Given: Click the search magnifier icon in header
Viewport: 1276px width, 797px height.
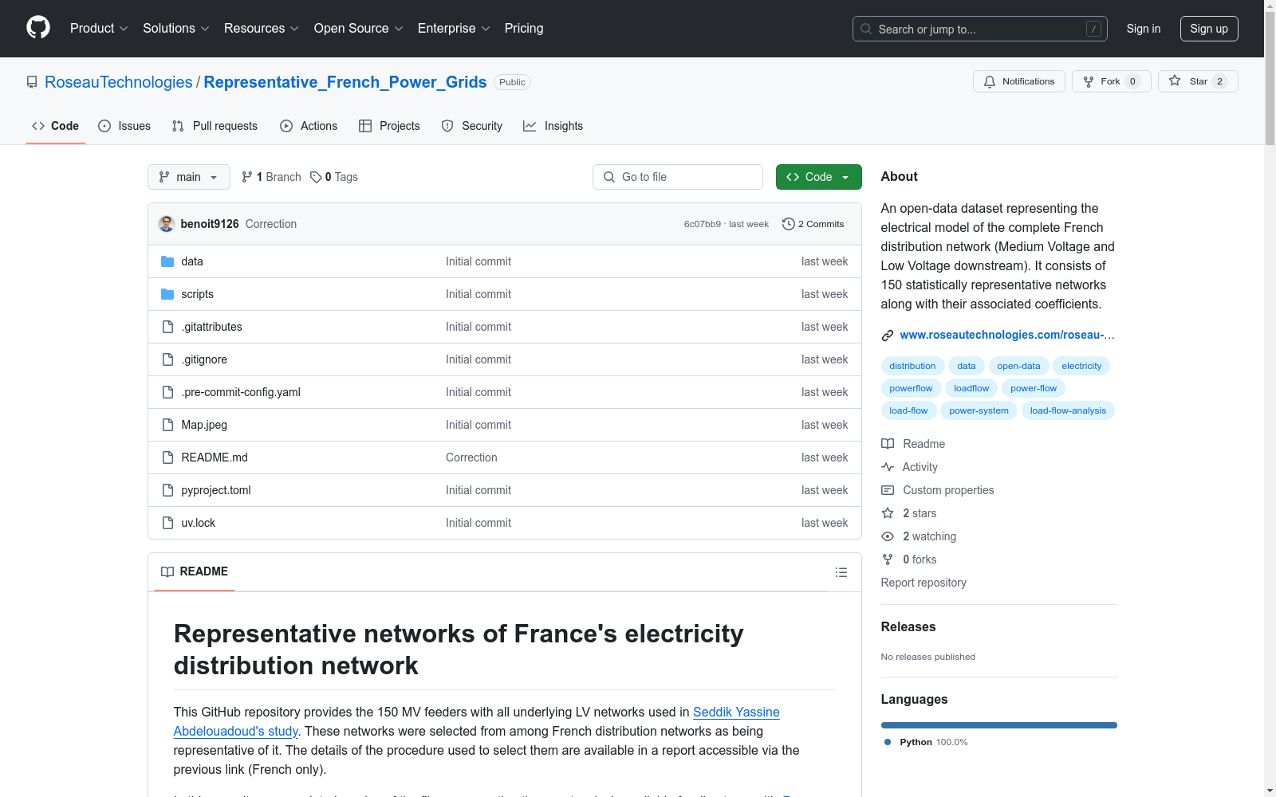Looking at the screenshot, I should click(866, 29).
